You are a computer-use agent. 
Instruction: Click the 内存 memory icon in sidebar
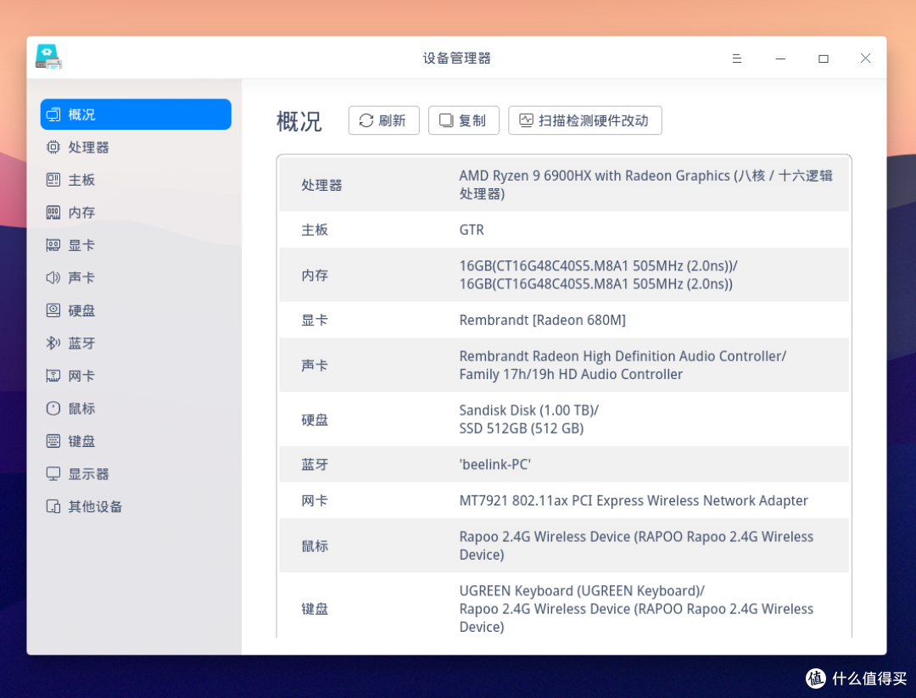[x=53, y=213]
